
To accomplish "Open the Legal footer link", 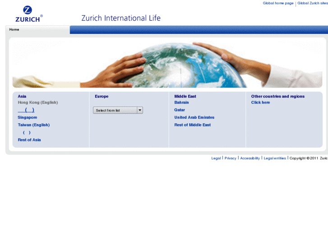I will click(216, 158).
